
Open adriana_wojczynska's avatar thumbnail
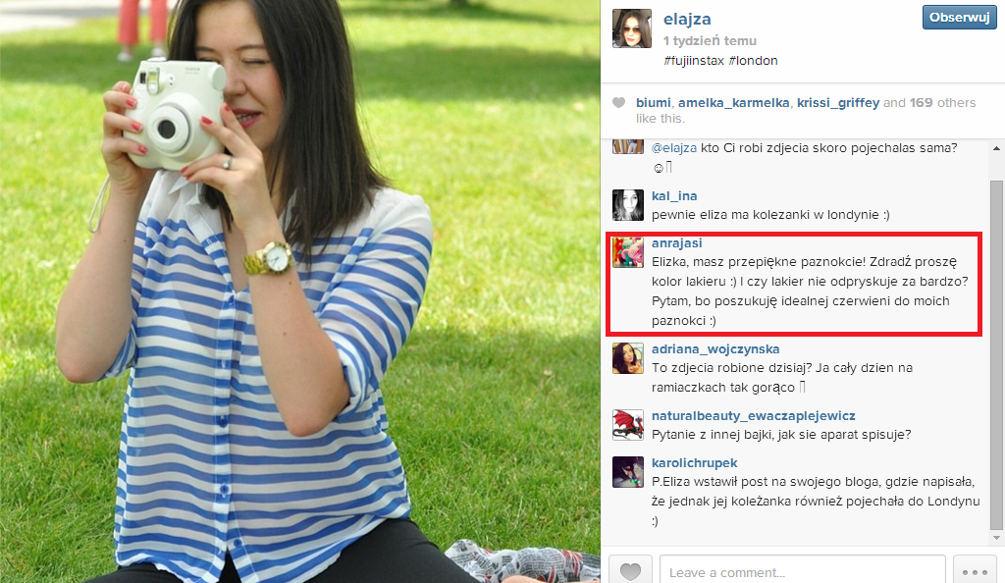(628, 358)
